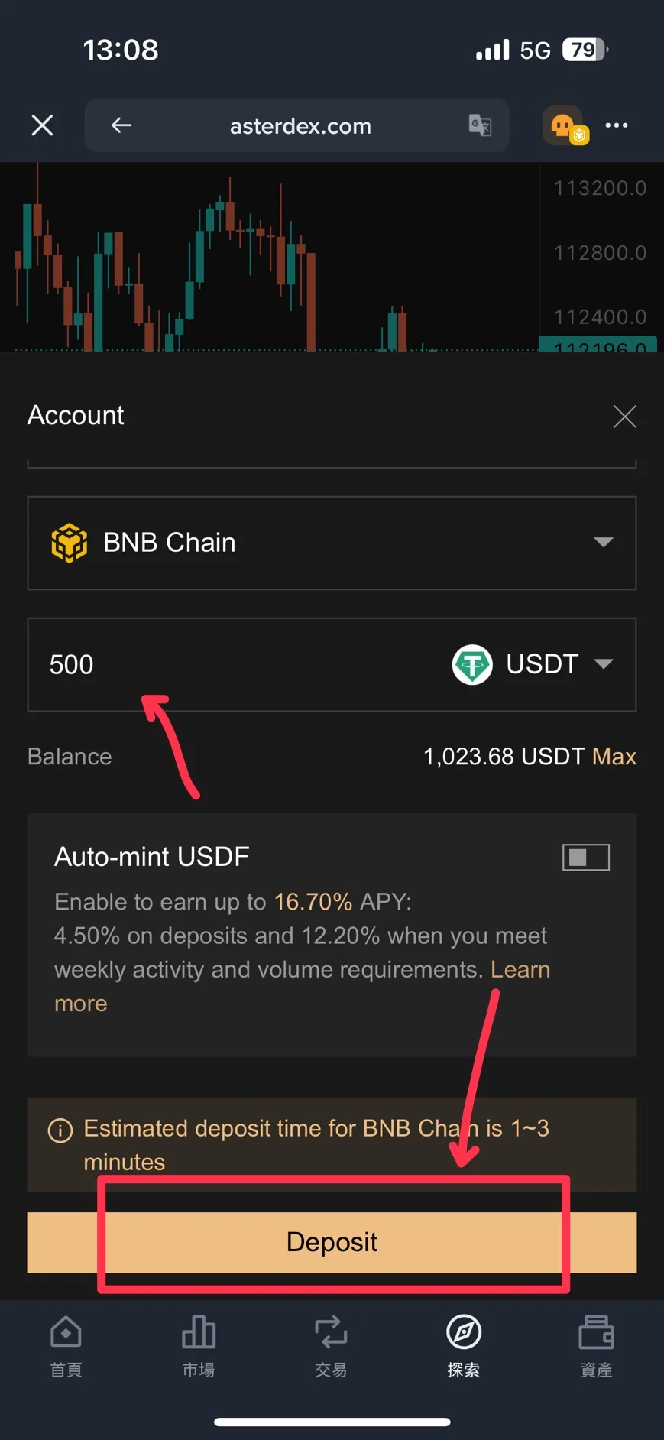Tap the arrow next to USDT
Screen dimensions: 664x1440
point(604,663)
